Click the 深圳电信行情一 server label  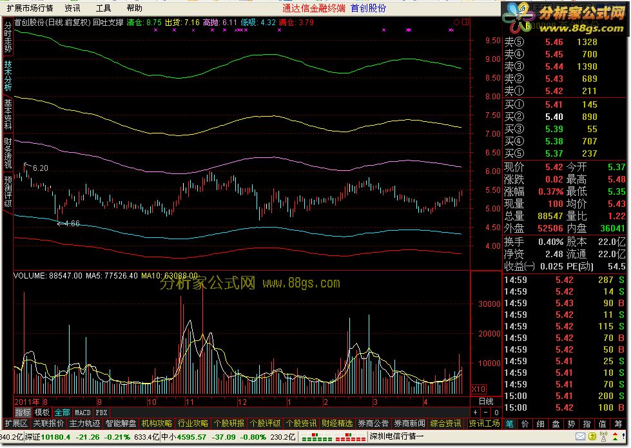(x=396, y=437)
